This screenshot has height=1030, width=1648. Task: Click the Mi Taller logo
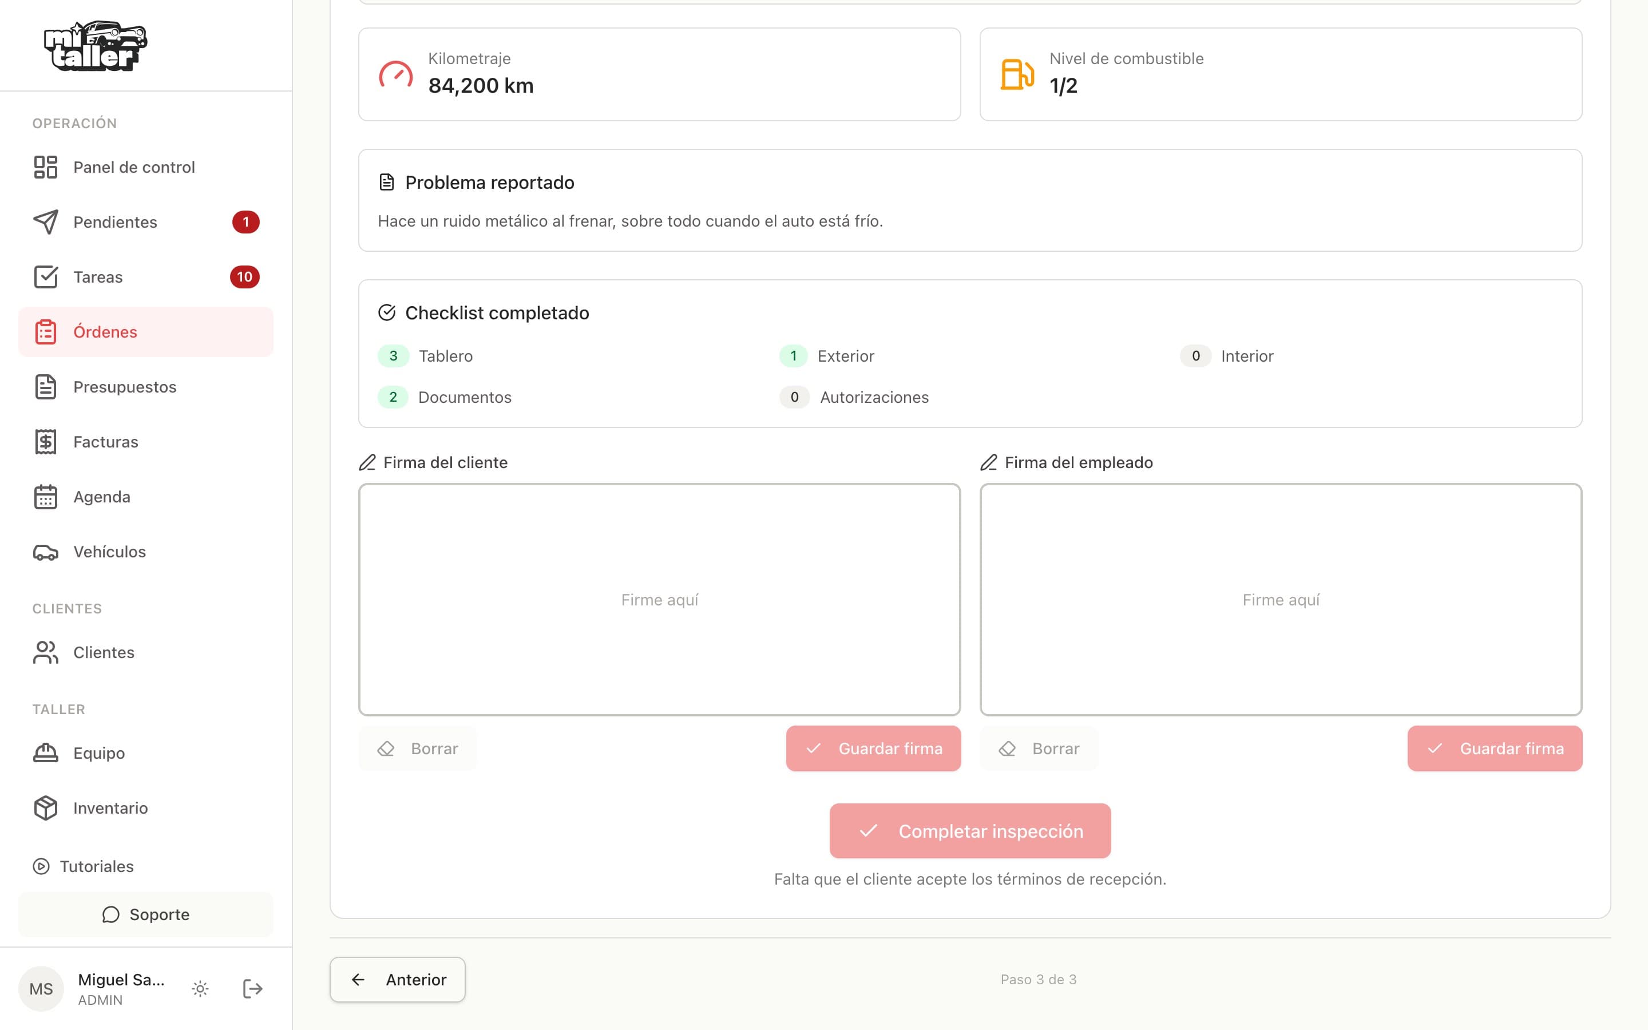[x=96, y=46]
